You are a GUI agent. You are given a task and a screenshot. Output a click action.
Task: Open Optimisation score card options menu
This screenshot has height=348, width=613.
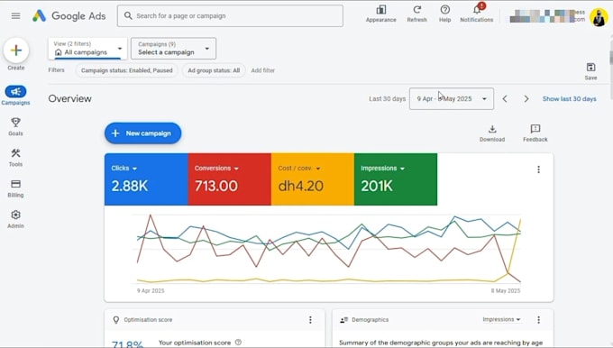pos(310,320)
